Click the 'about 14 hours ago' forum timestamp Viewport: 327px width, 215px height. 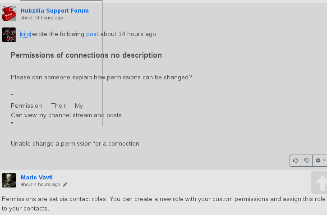click(41, 18)
